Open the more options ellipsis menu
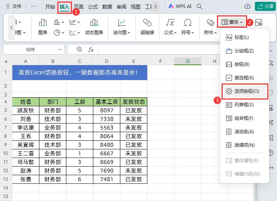 34,6
